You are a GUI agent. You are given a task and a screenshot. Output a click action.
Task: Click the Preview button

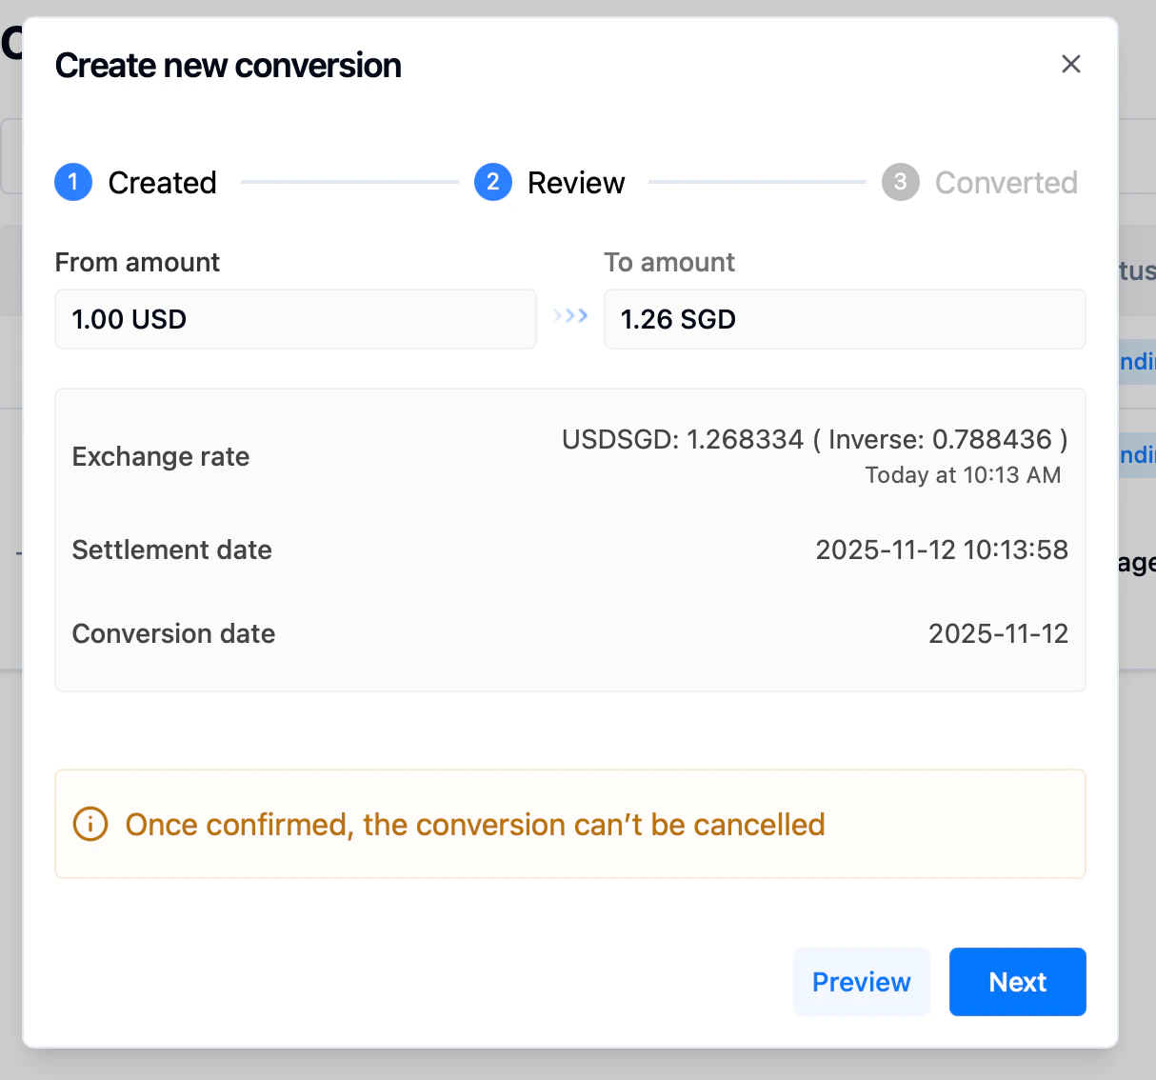861,982
